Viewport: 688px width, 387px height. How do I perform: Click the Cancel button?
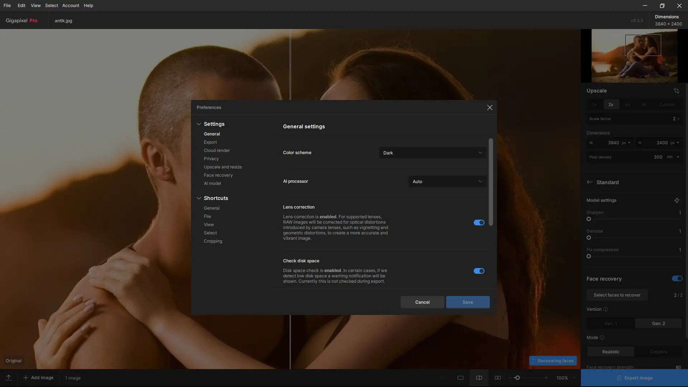pos(422,302)
